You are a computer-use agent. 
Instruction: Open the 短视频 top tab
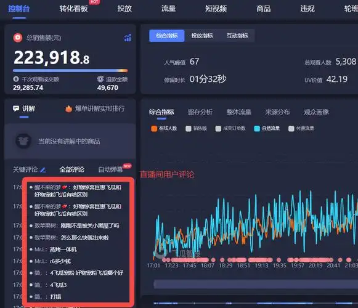(x=216, y=9)
